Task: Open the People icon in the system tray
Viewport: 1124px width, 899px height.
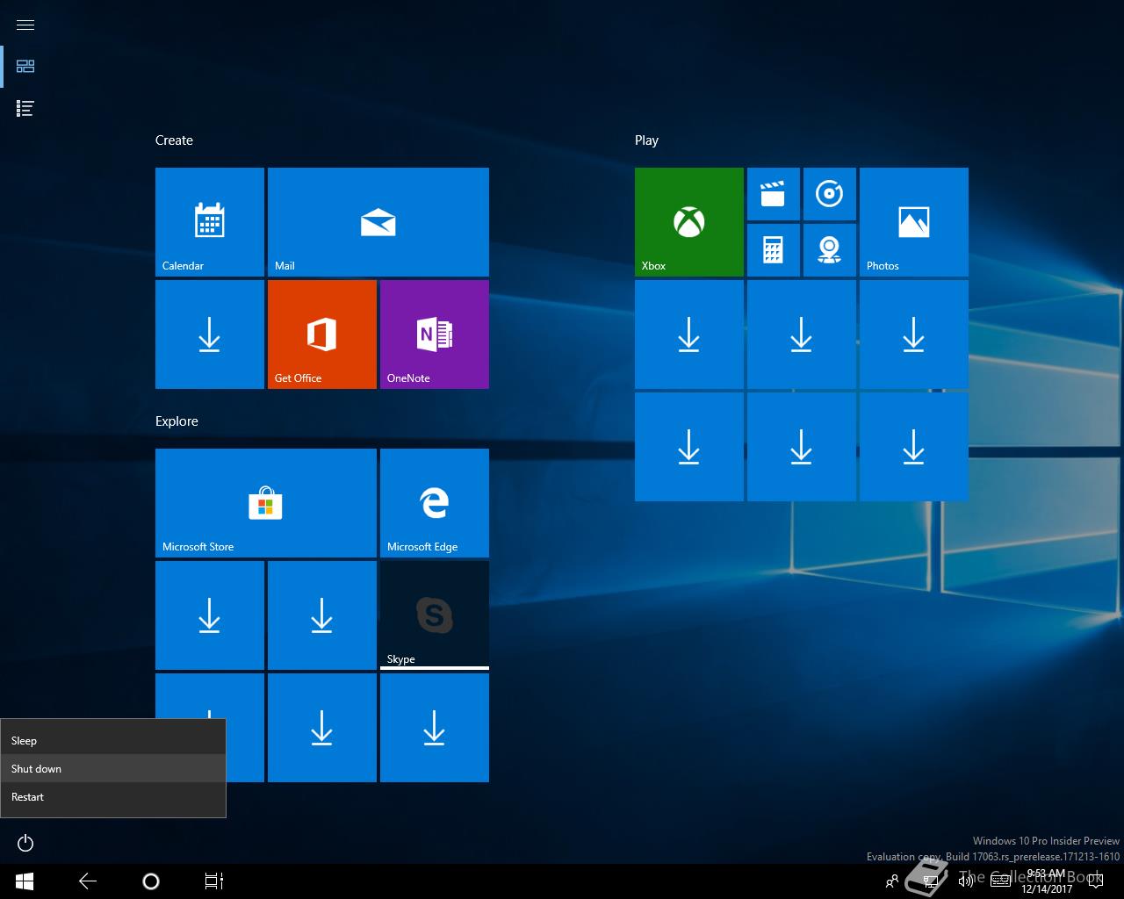Action: pyautogui.click(x=892, y=881)
